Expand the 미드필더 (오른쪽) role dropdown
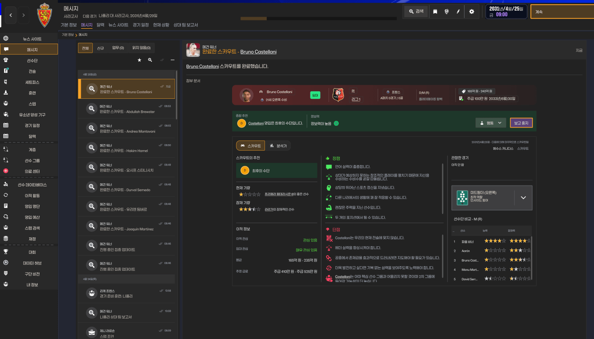The height and width of the screenshot is (339, 594). tap(523, 198)
